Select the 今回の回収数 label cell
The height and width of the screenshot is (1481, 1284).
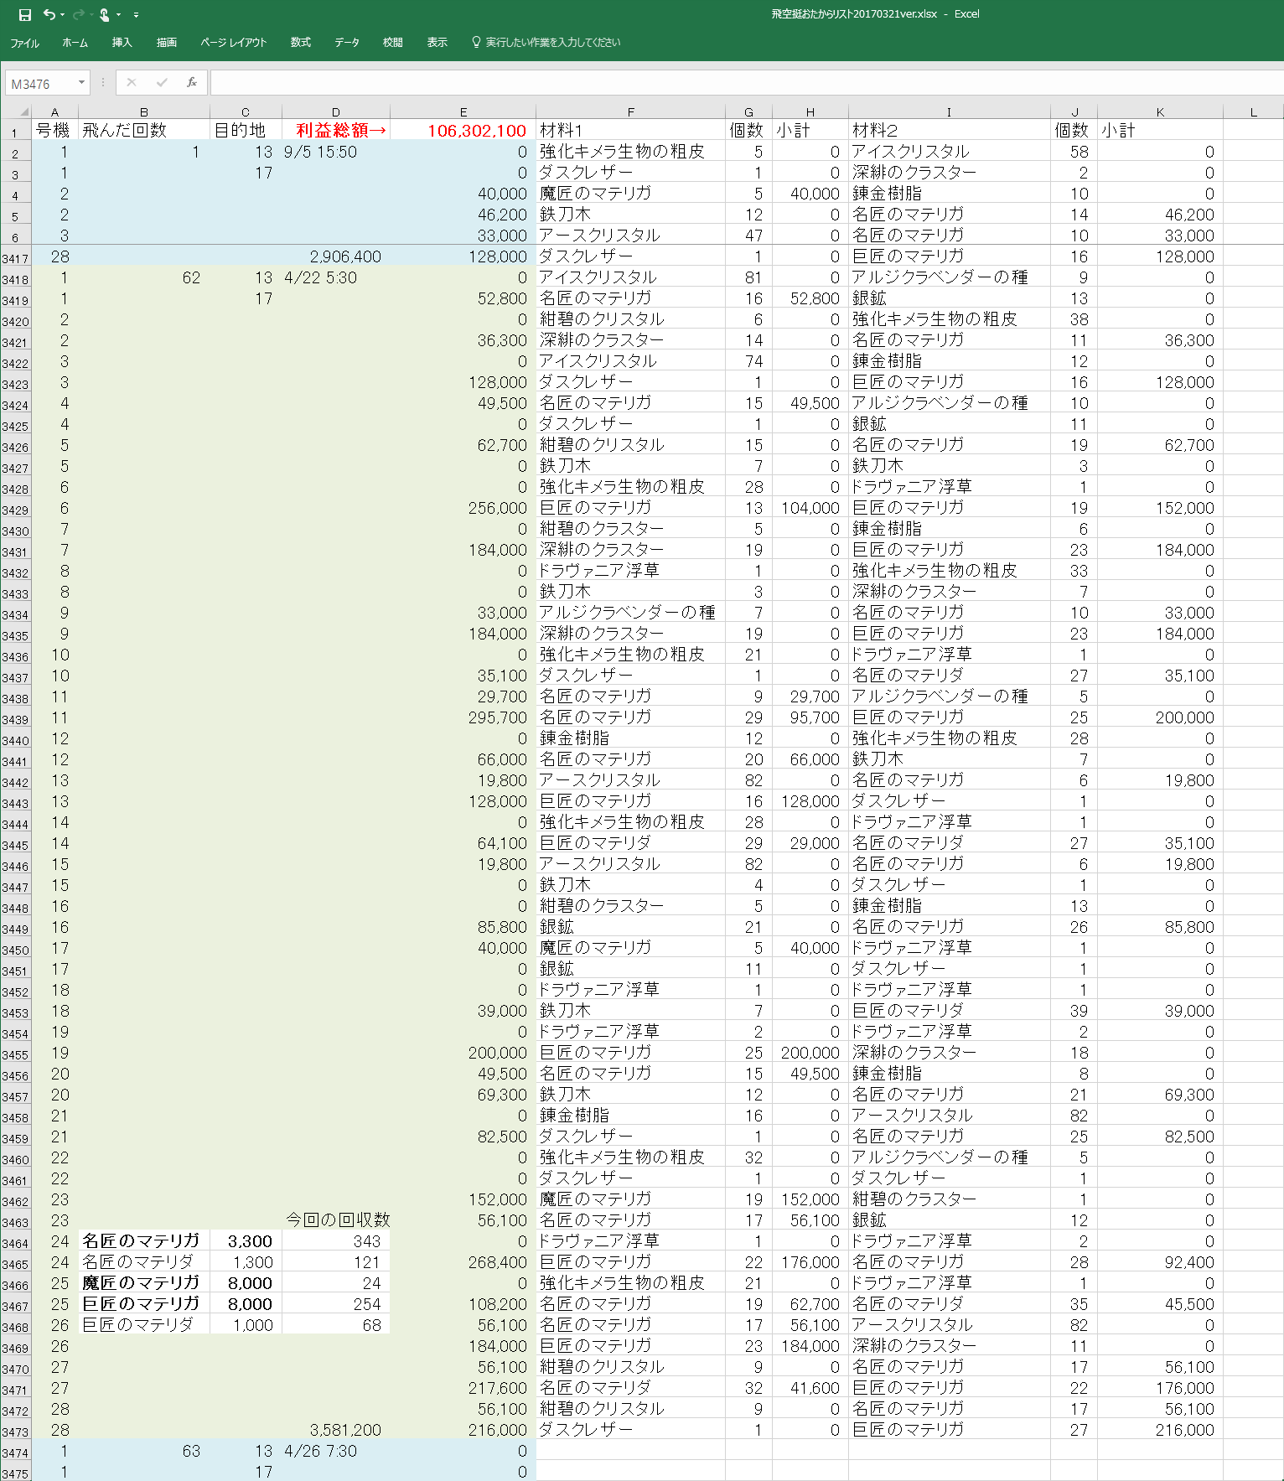tap(336, 1219)
